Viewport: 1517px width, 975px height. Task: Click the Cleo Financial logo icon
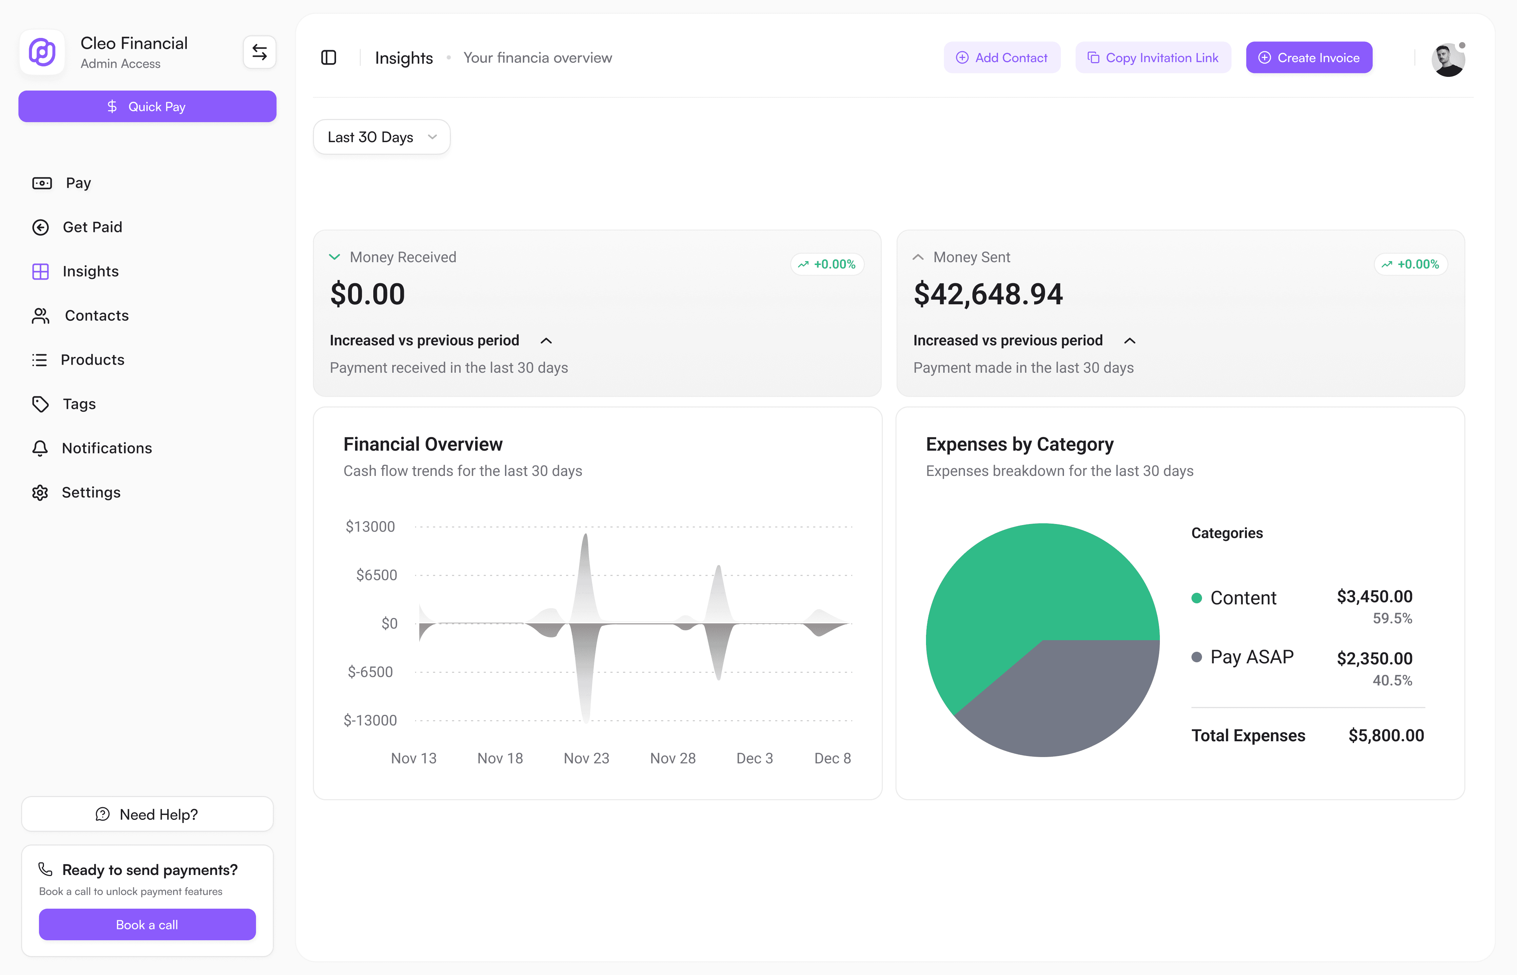(x=42, y=53)
